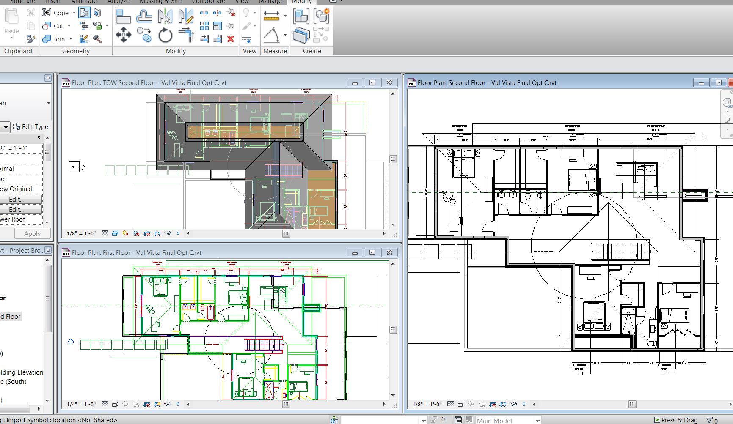
Task: Select the Offset tool
Action: coord(144,16)
